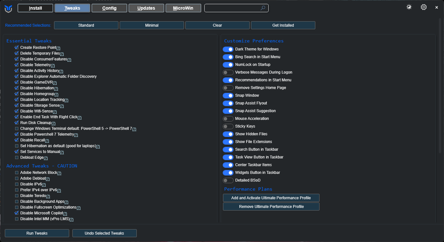Click the Get Installed button
444x242 pixels.
pos(283,25)
